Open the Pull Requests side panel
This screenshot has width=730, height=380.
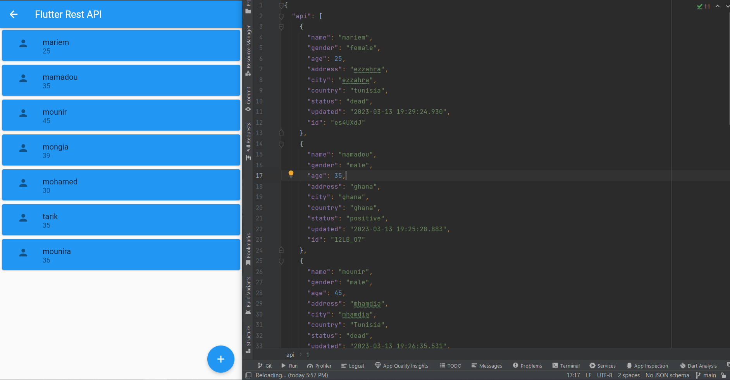[x=248, y=141]
